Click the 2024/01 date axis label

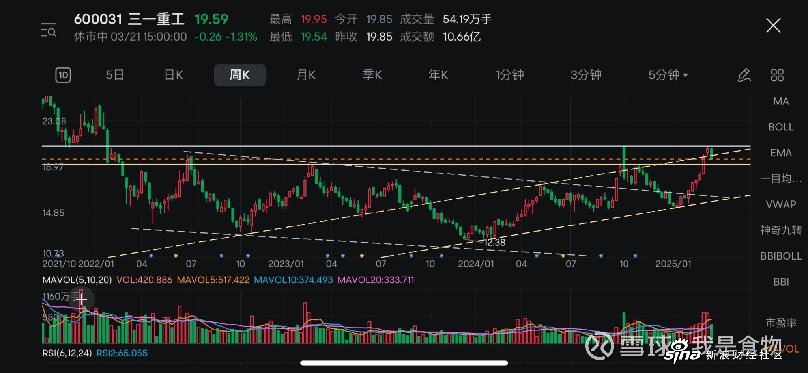pyautogui.click(x=476, y=264)
